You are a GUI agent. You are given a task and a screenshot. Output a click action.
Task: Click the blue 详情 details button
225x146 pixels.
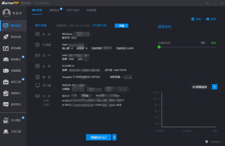click(x=121, y=26)
